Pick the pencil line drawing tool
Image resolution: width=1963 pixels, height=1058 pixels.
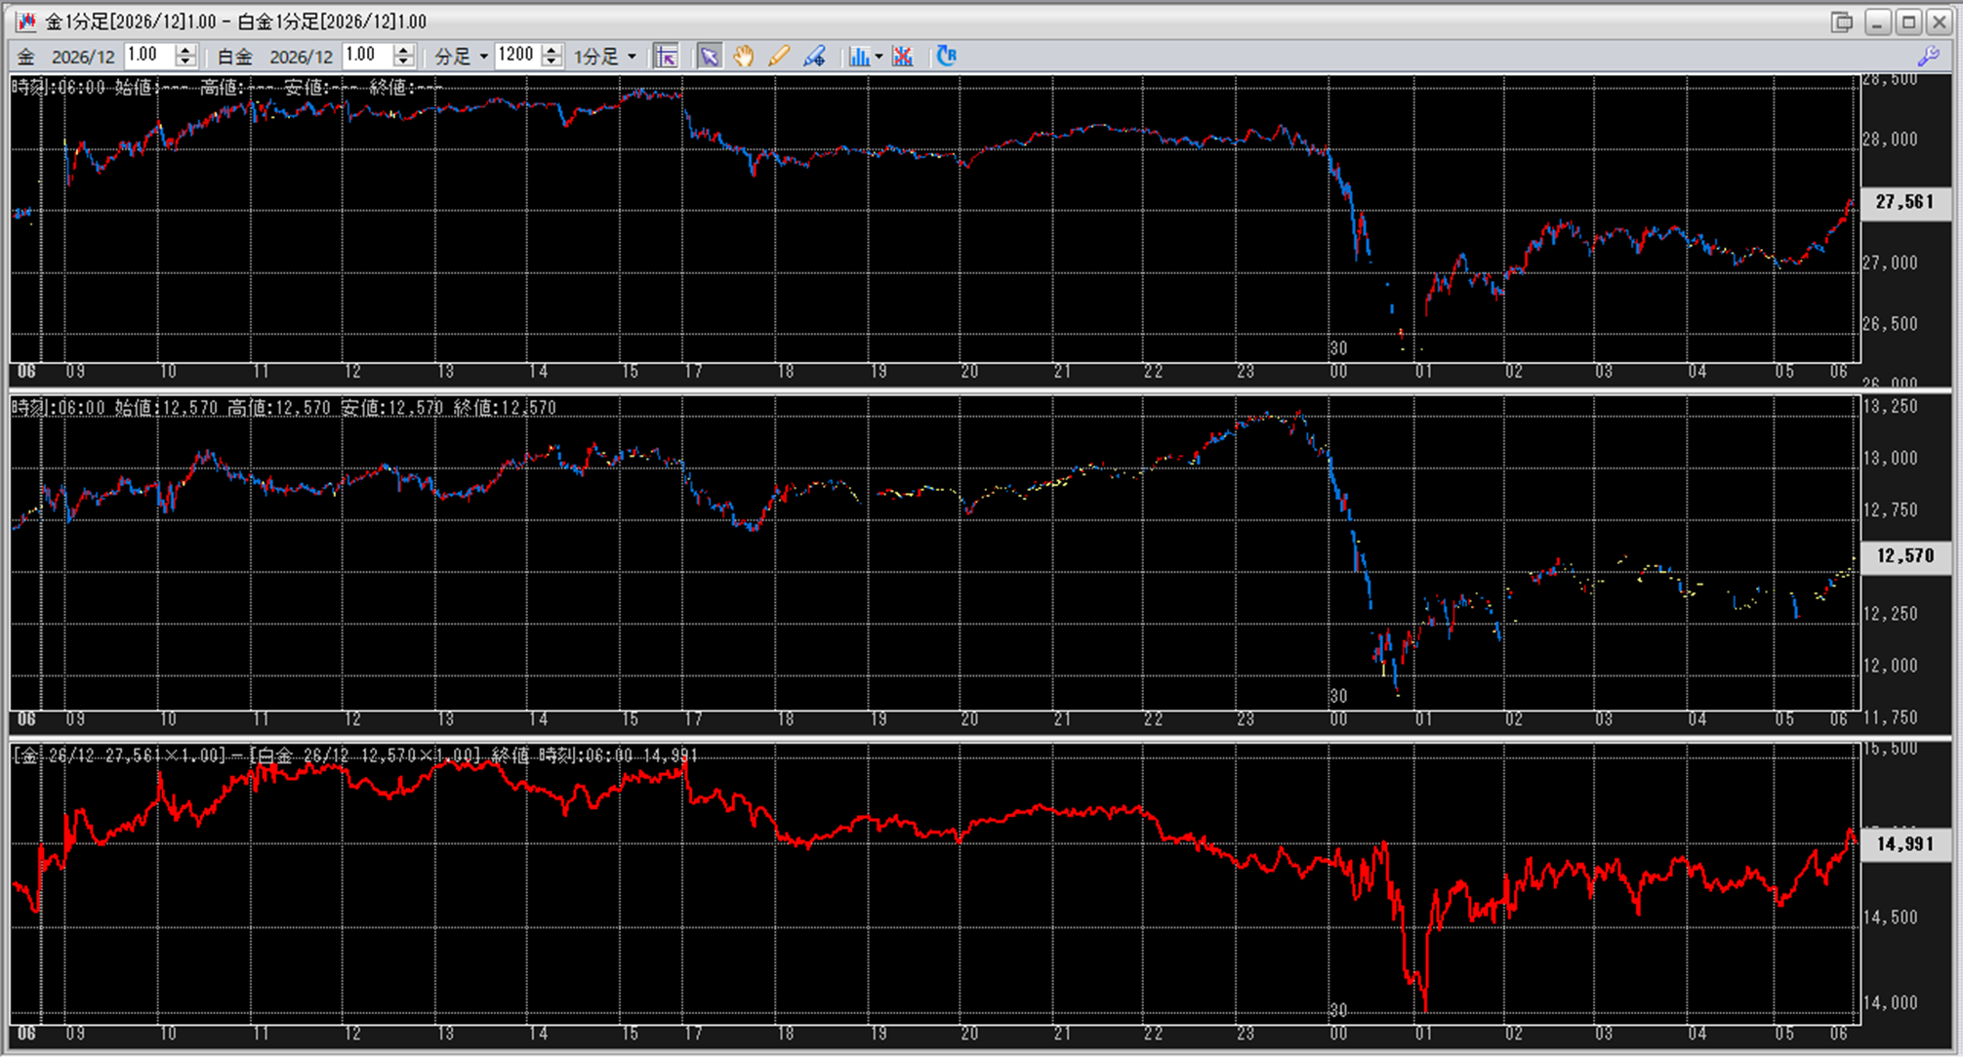779,57
